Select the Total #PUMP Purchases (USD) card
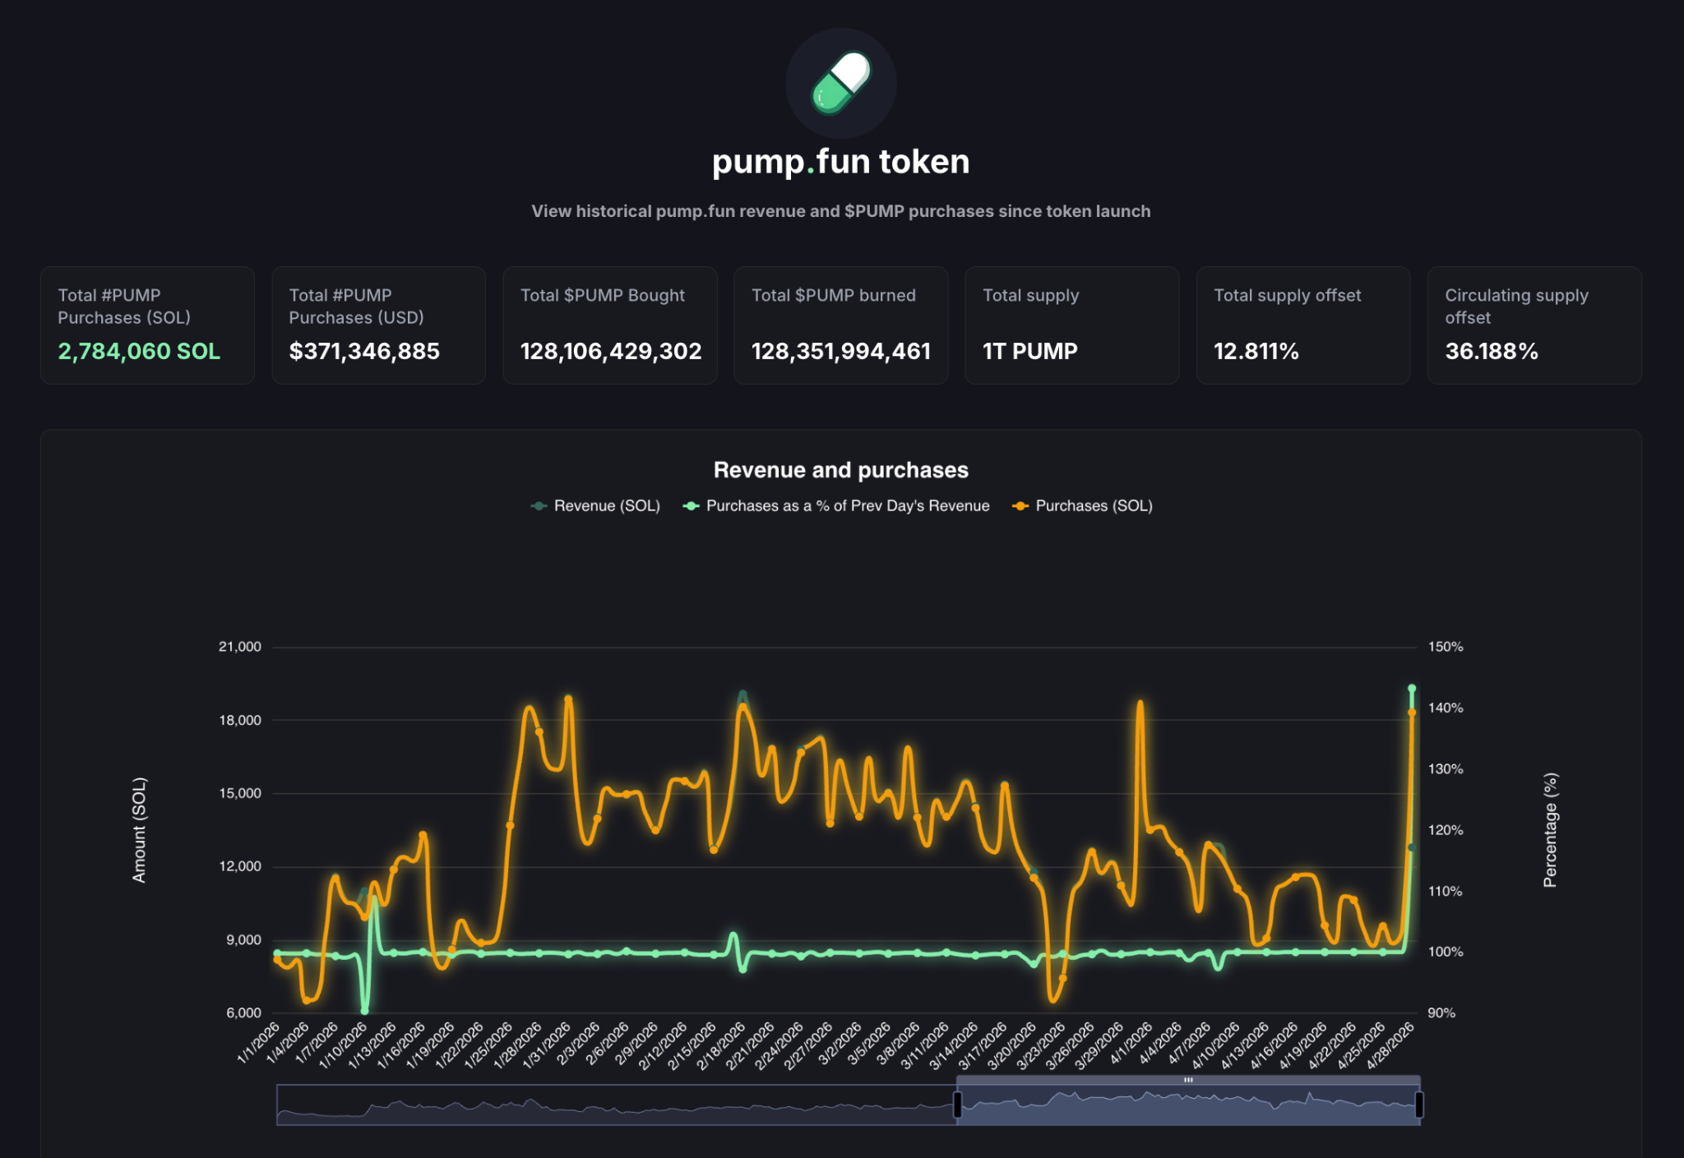Screen dimensions: 1684x1158 tap(378, 325)
